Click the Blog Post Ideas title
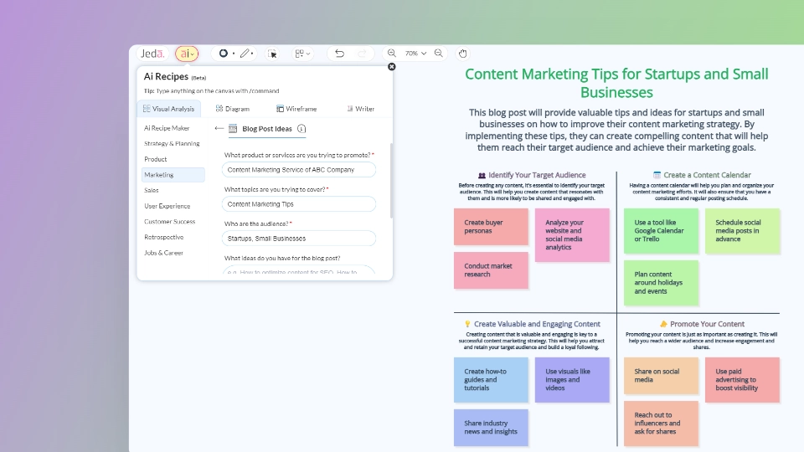 pos(266,129)
